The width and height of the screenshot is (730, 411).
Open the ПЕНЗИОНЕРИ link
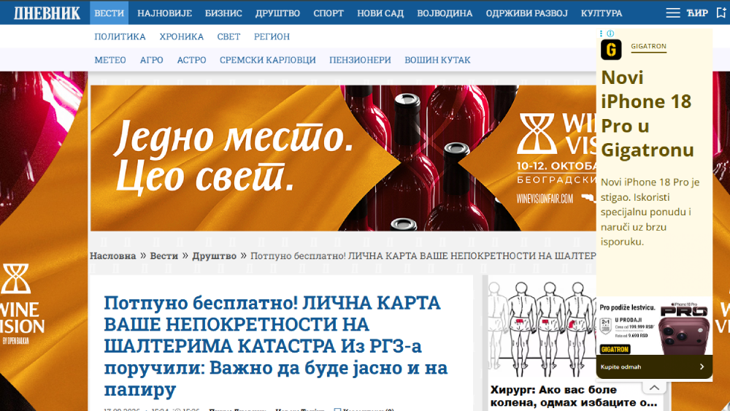click(x=360, y=60)
